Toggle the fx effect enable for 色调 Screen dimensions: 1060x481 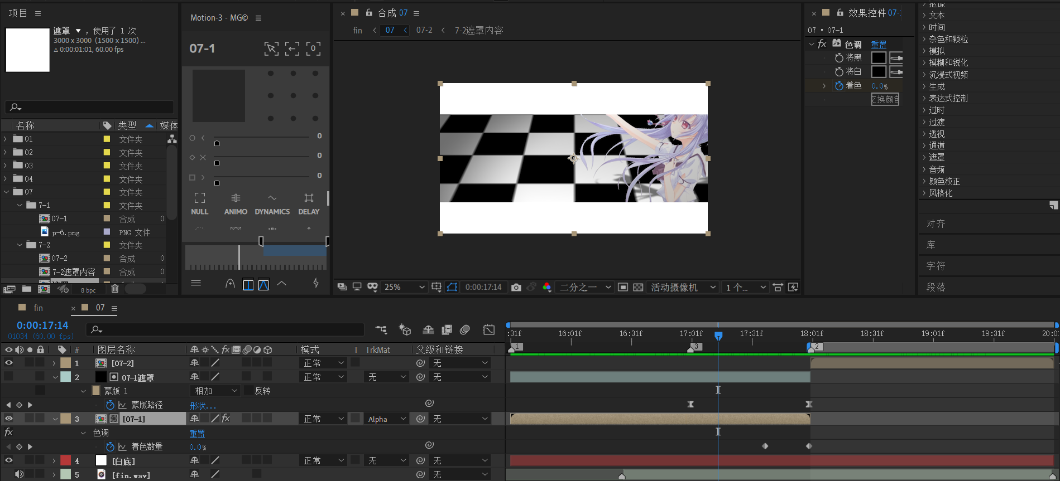click(x=8, y=433)
